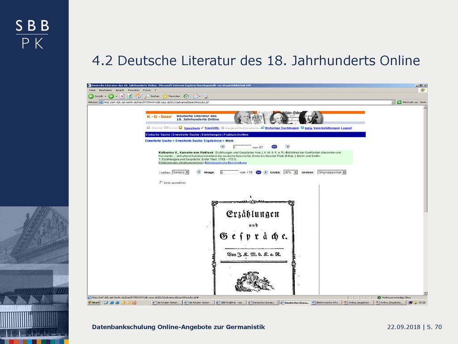Open the Favoriten menu in the menu bar
Viewport: 458px width, 344px height.
pyautogui.click(x=134, y=90)
